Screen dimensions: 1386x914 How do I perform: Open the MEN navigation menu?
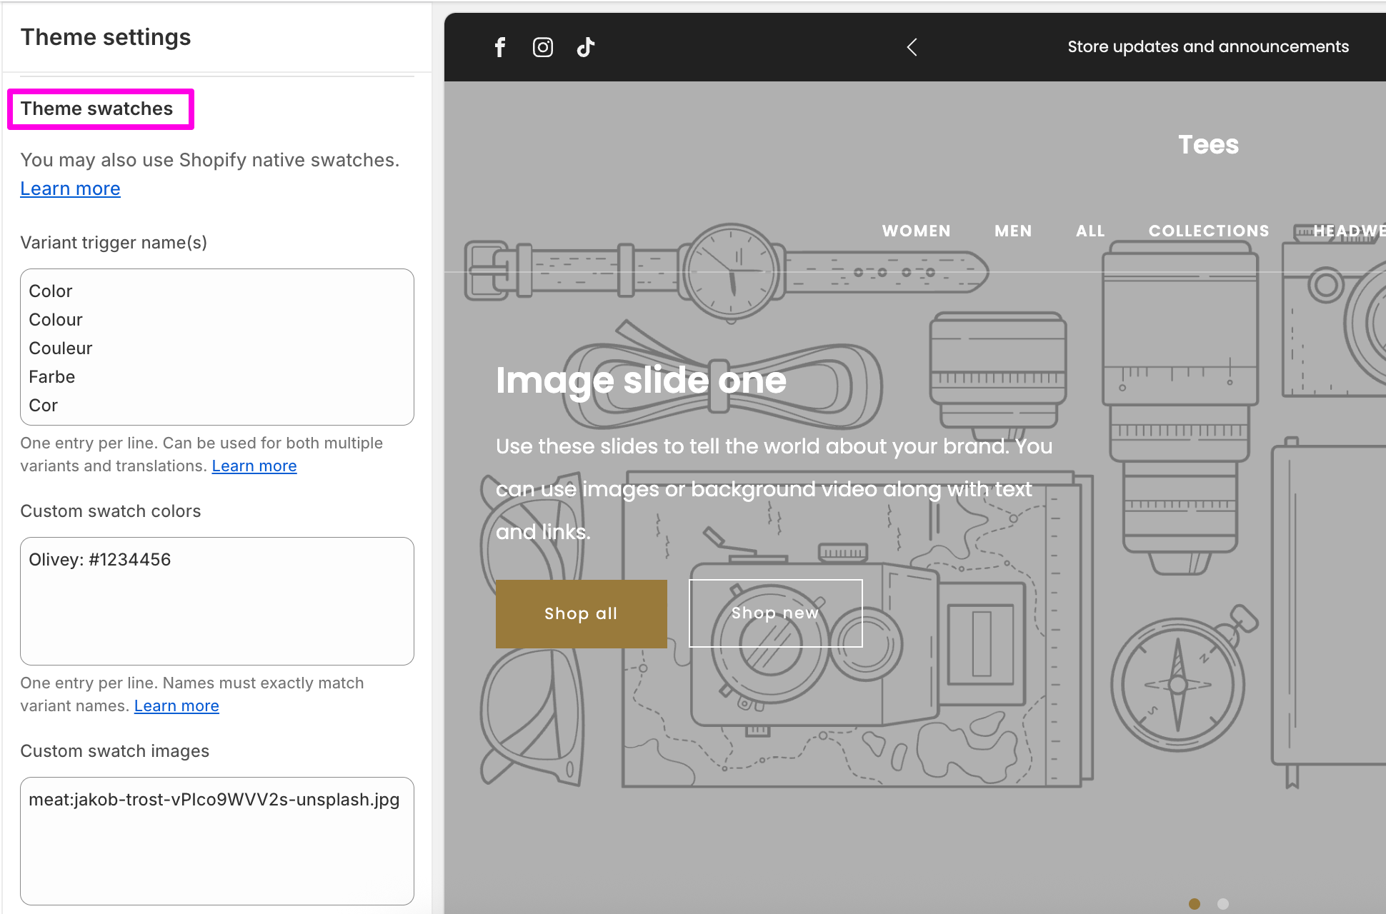(x=1013, y=231)
